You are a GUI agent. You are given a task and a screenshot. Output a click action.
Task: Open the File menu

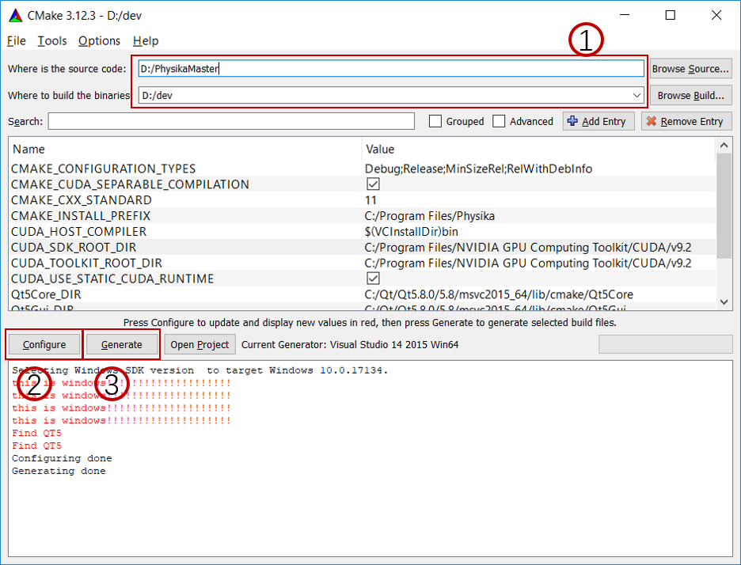(17, 41)
